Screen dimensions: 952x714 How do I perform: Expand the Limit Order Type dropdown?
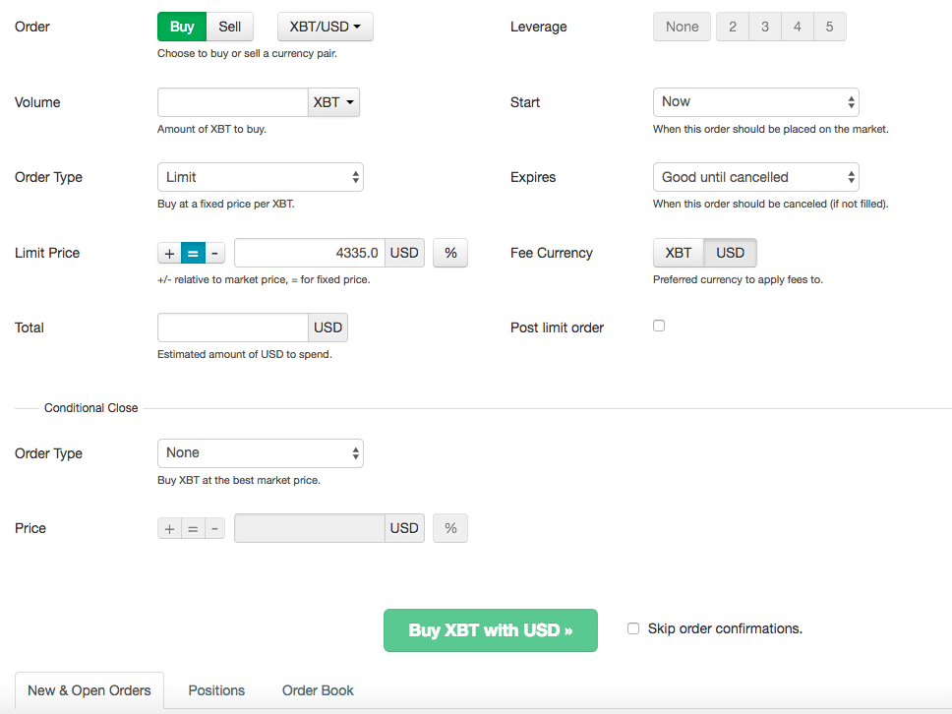click(261, 178)
